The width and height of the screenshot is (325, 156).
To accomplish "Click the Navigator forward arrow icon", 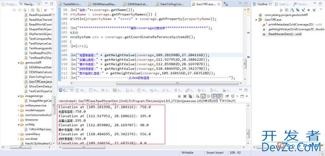I will click(x=19, y=10).
